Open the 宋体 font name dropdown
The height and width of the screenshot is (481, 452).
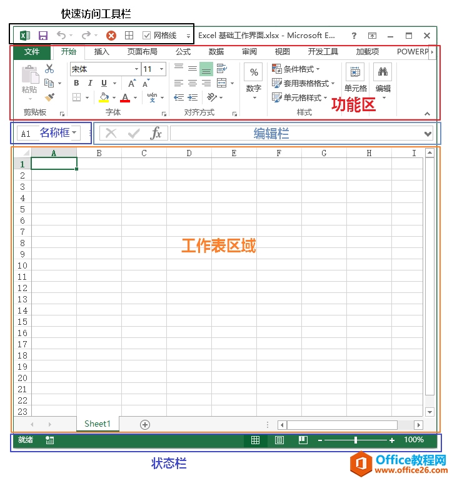click(136, 69)
